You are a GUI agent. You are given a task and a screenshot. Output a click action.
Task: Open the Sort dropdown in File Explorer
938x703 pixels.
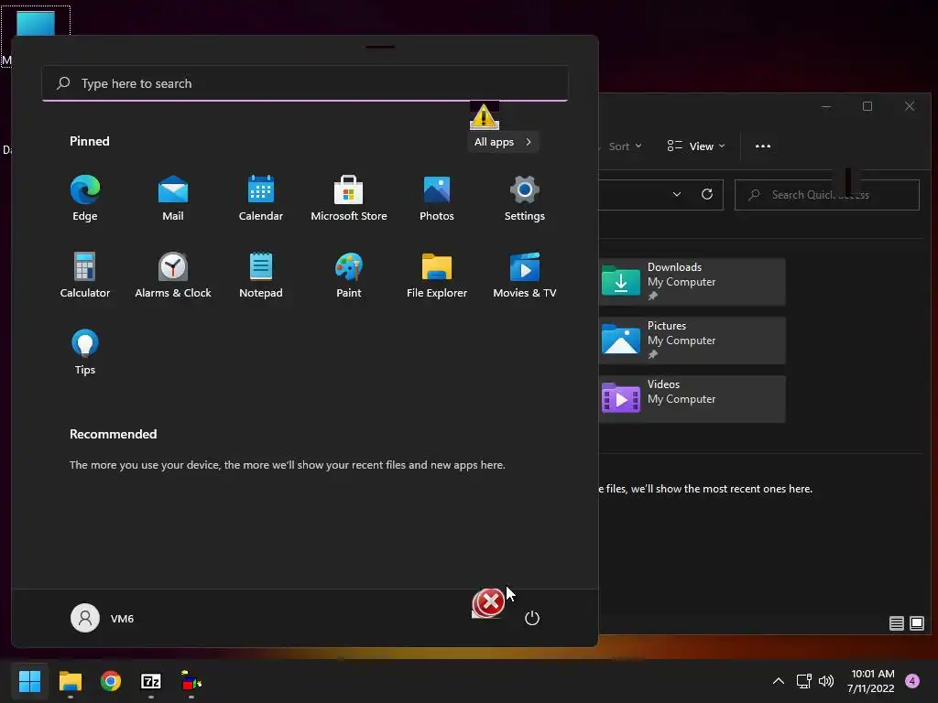pyautogui.click(x=624, y=146)
